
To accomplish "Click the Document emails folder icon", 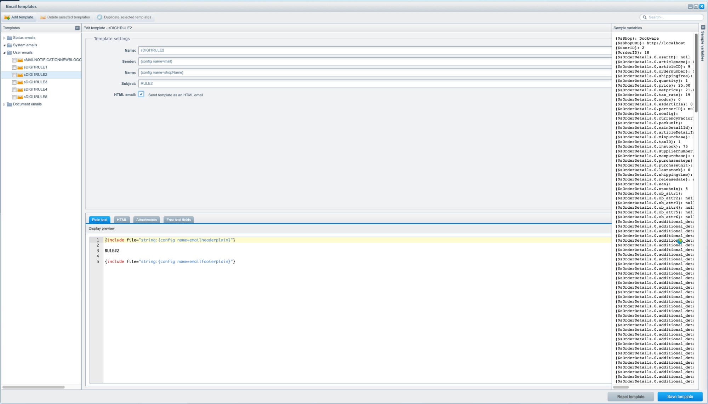I will tap(10, 104).
